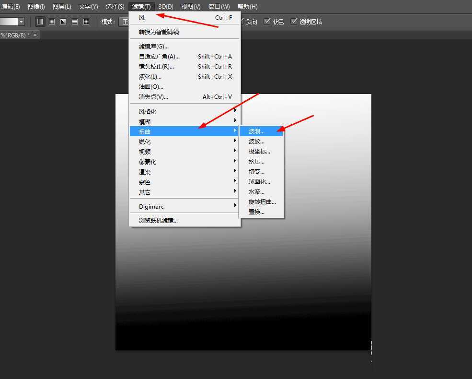
Task: Click the gradient preview color swatch
Action: click(x=9, y=22)
